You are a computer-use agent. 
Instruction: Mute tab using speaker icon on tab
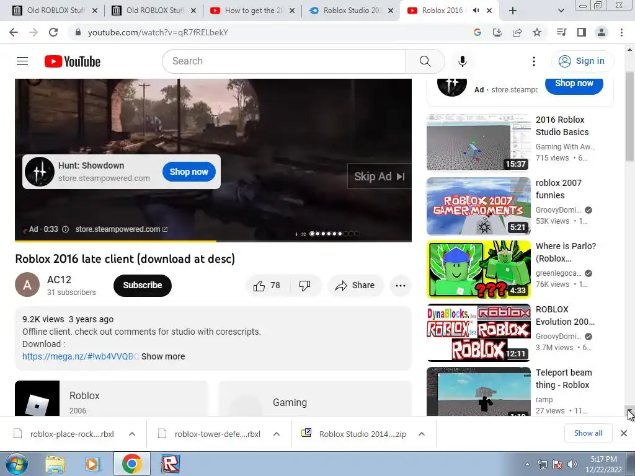coord(476,11)
